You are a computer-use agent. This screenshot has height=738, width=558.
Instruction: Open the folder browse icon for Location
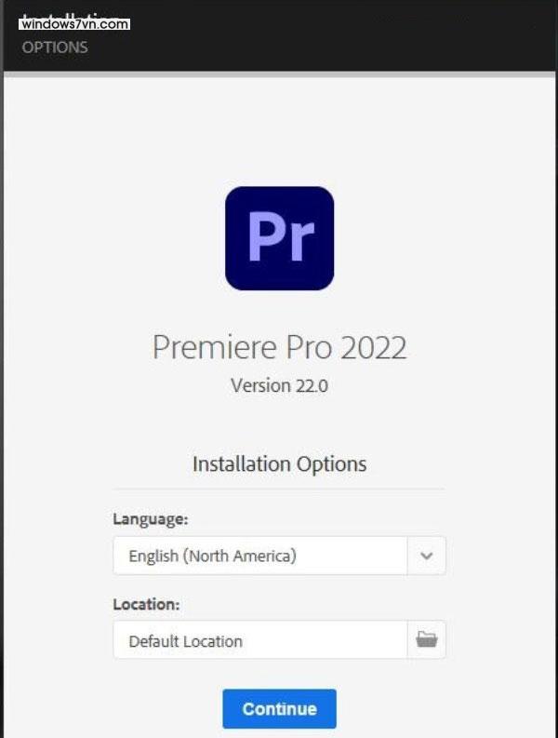(x=427, y=639)
